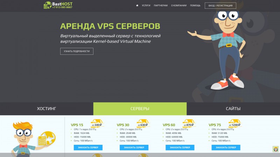The width and height of the screenshot is (280, 157).
Task: Switch to the Сайты tab
Action: [233, 109]
